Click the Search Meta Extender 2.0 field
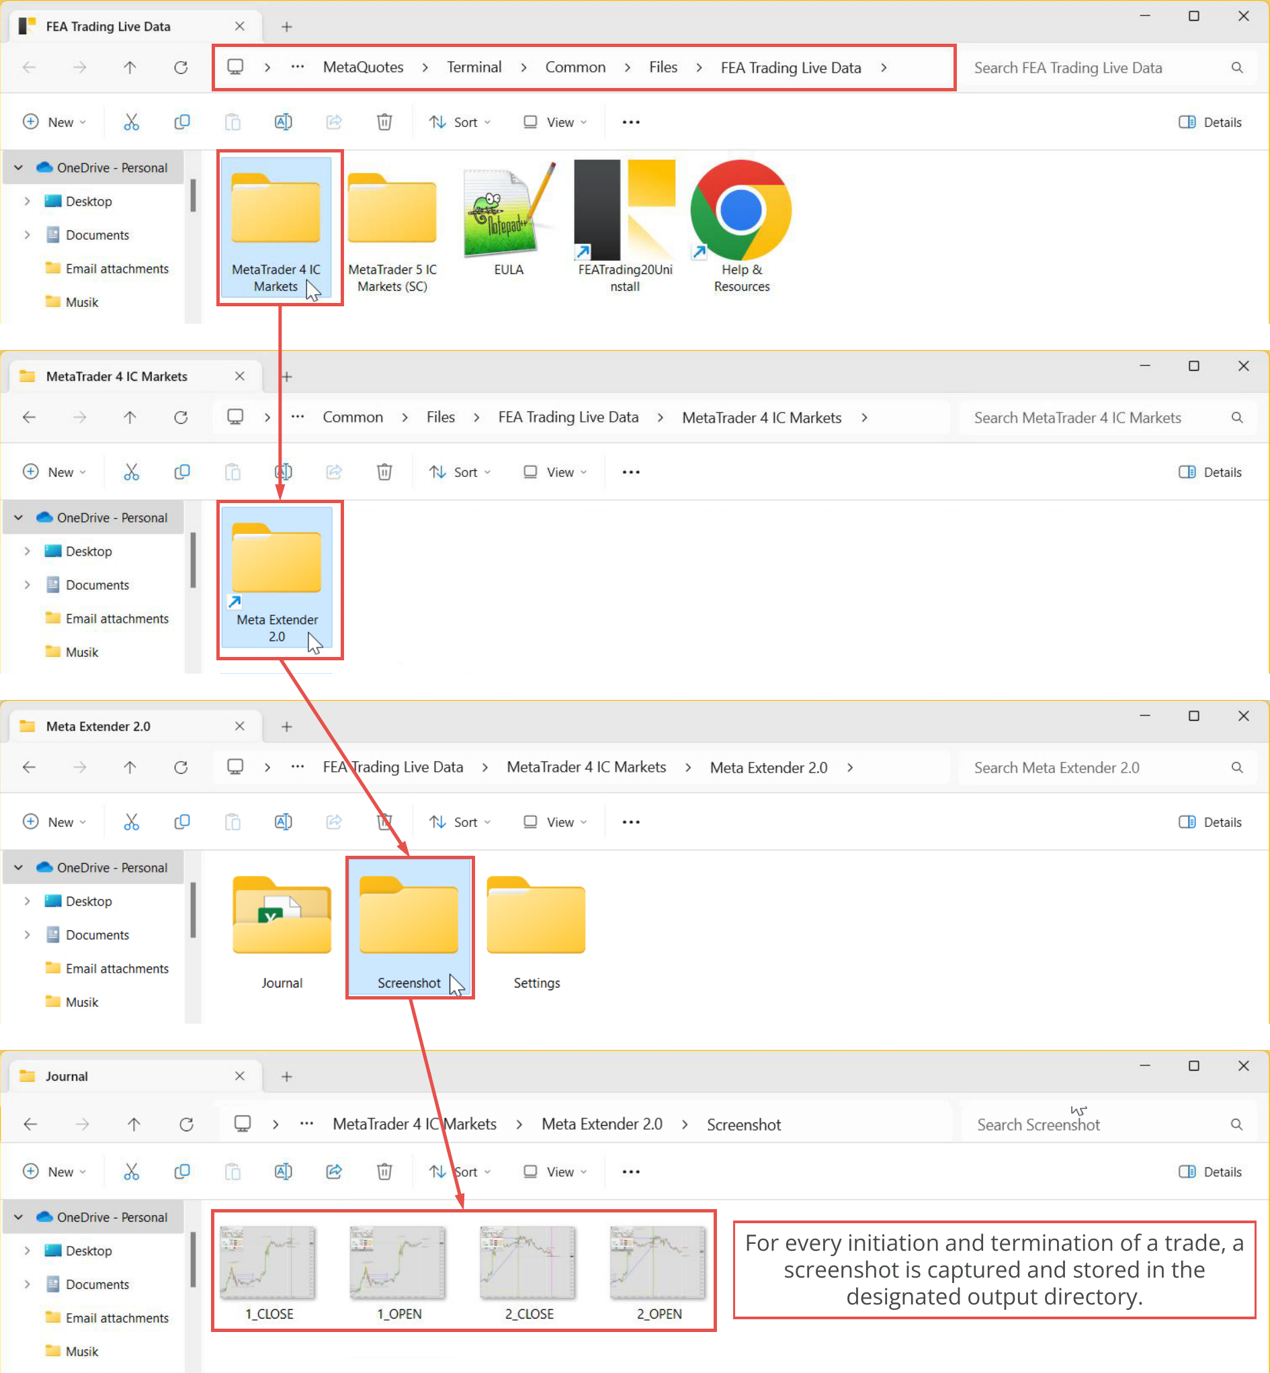This screenshot has width=1270, height=1373. 1107,766
